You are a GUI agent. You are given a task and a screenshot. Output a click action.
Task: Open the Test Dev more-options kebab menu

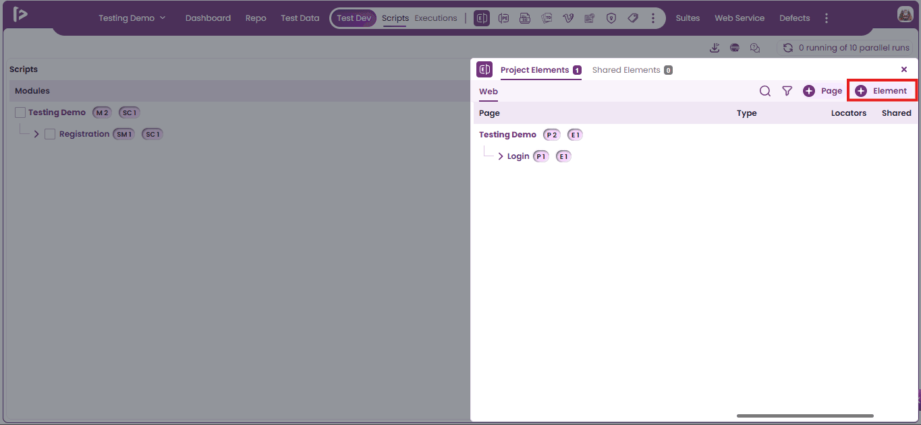point(652,18)
